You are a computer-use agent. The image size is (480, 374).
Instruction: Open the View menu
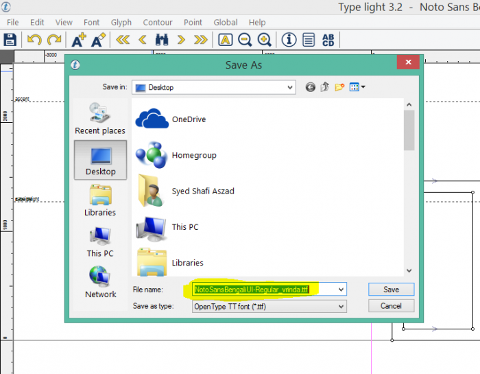click(64, 23)
